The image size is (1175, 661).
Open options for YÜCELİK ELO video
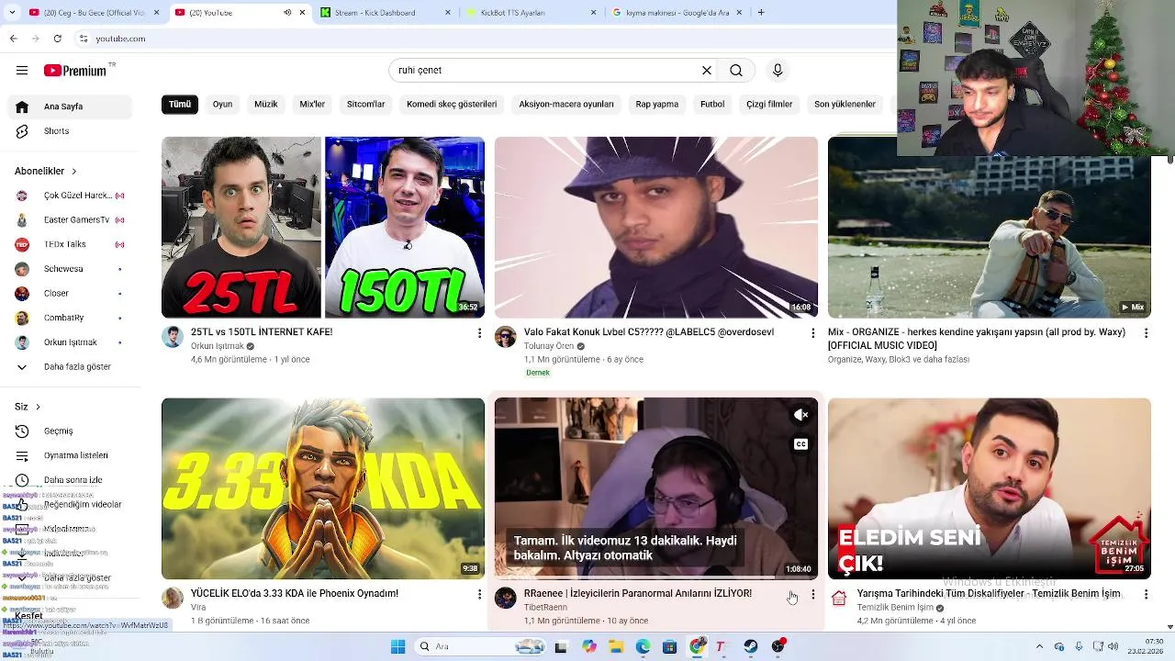(x=479, y=594)
